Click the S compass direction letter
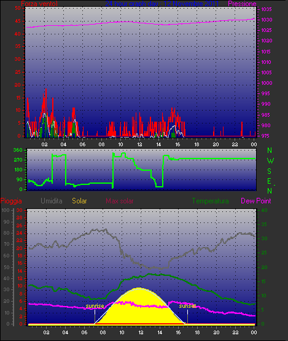 click(x=270, y=171)
